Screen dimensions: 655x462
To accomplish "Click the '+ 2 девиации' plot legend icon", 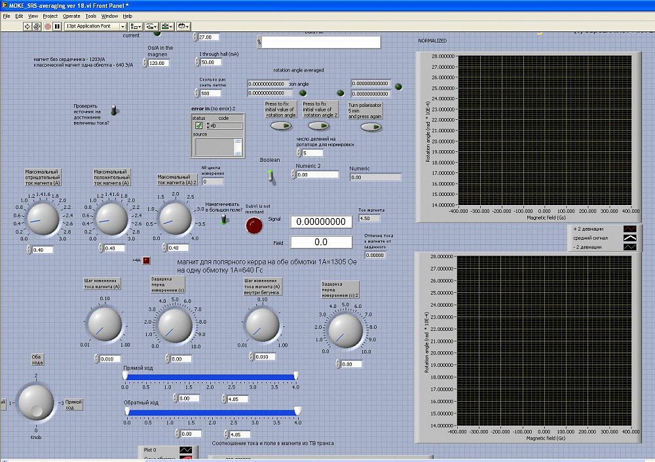I will point(629,229).
